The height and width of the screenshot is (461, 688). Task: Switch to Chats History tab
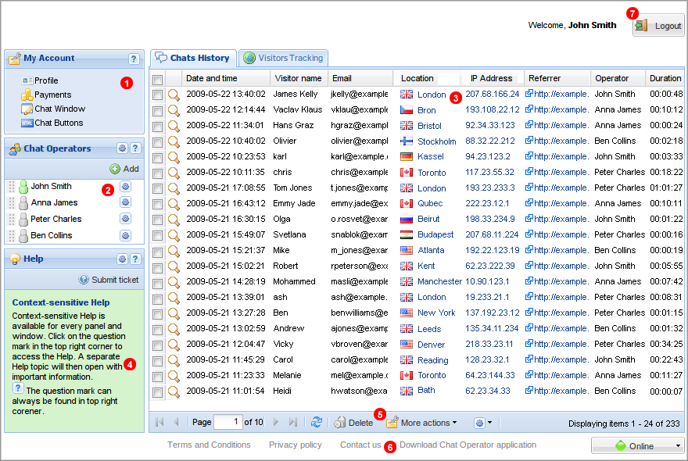(x=193, y=58)
